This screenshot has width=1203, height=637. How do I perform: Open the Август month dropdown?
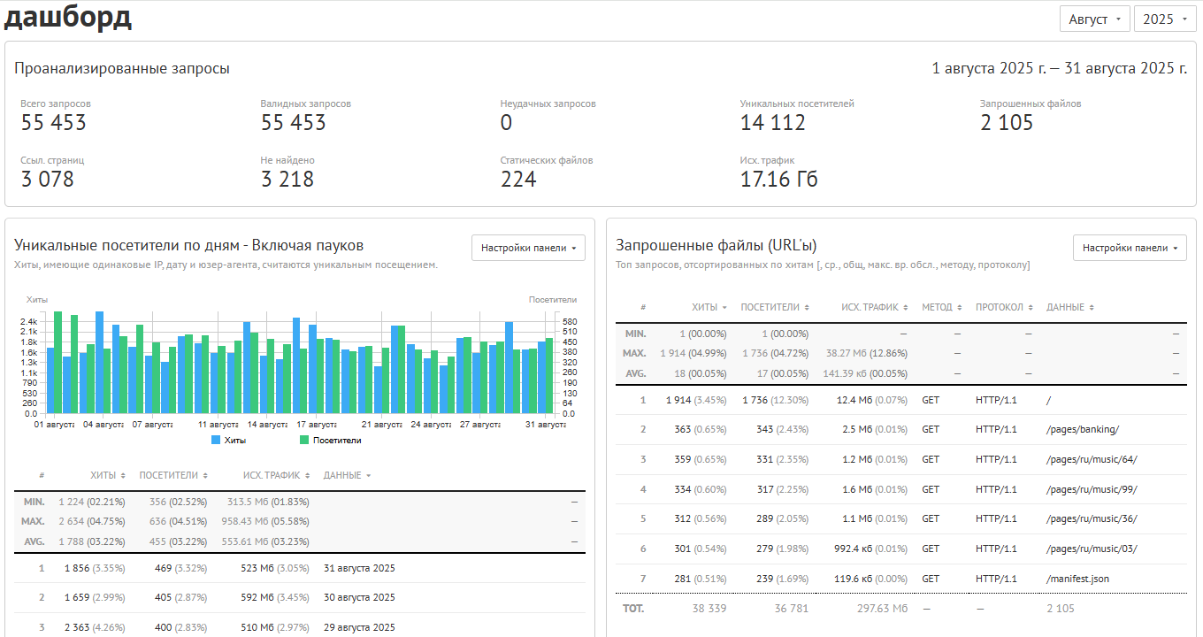click(x=1095, y=19)
